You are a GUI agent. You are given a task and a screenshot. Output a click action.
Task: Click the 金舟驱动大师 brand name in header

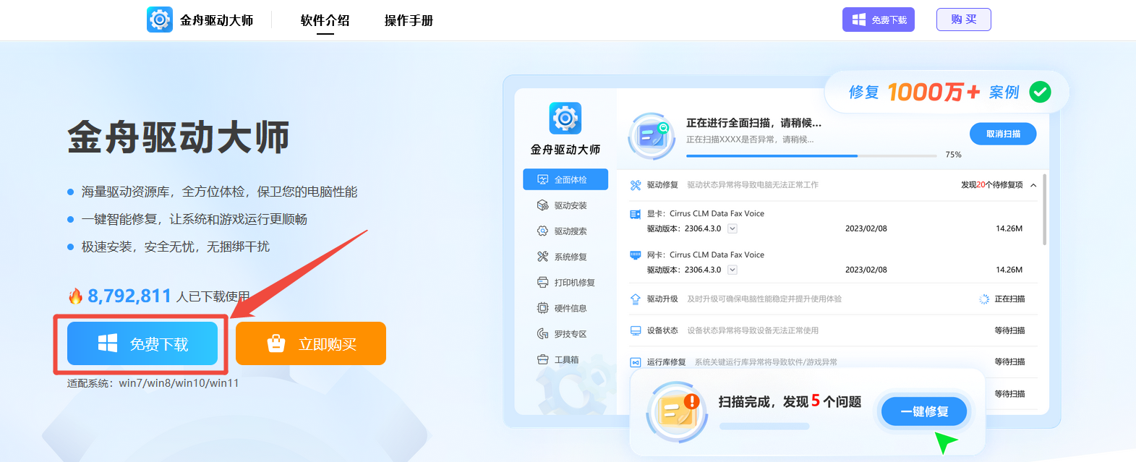pyautogui.click(x=217, y=20)
